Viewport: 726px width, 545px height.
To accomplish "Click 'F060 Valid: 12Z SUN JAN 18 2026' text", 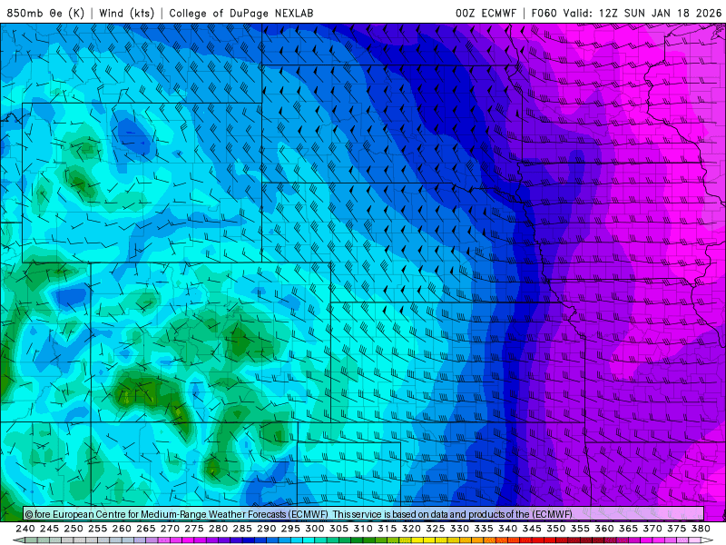I will 626,13.
